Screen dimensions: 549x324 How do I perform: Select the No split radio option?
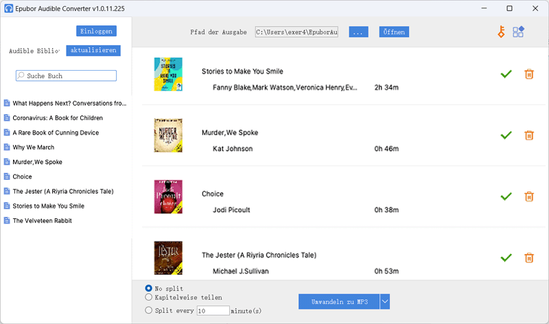(x=149, y=288)
